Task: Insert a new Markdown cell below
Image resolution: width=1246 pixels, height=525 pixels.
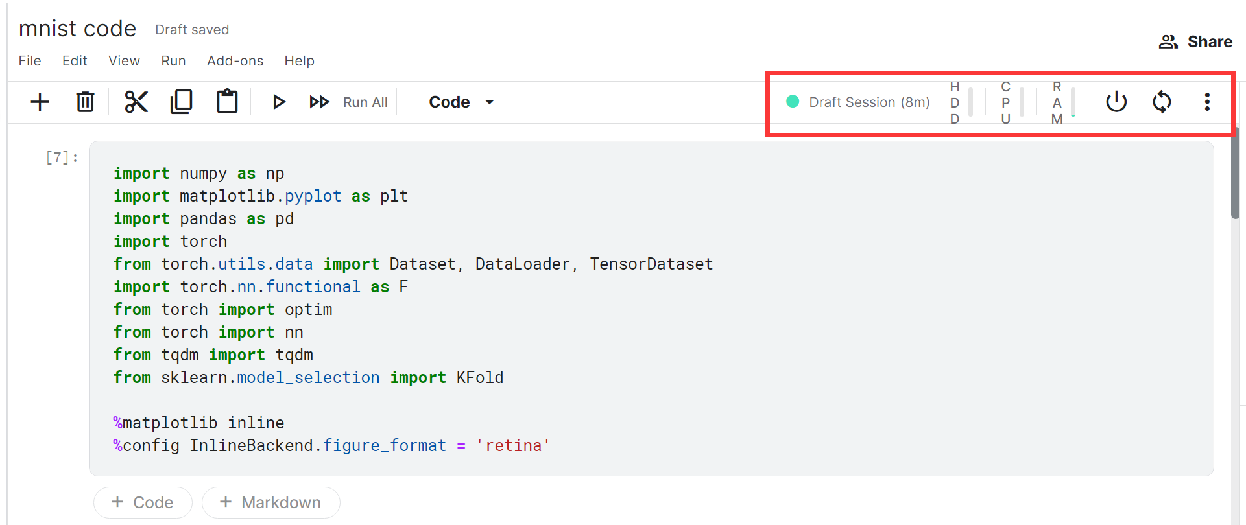Action: [270, 502]
